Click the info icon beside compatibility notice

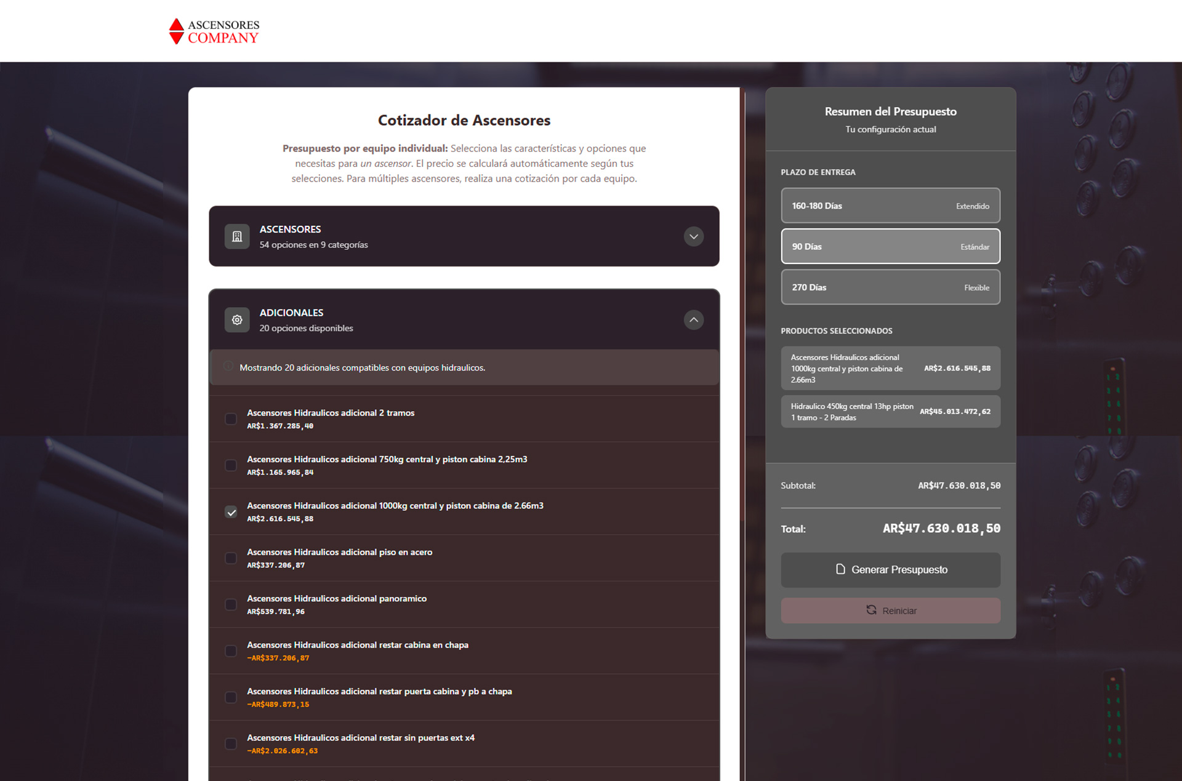pos(228,366)
